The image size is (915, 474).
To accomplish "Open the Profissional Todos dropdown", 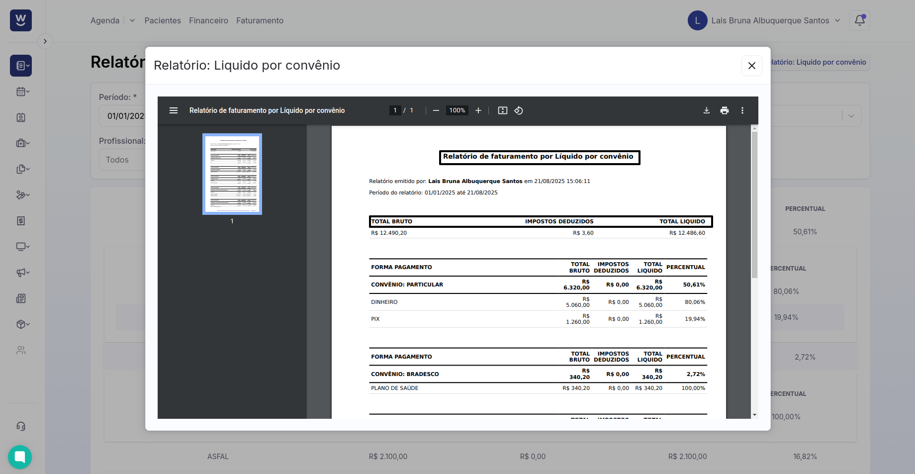I will [122, 160].
